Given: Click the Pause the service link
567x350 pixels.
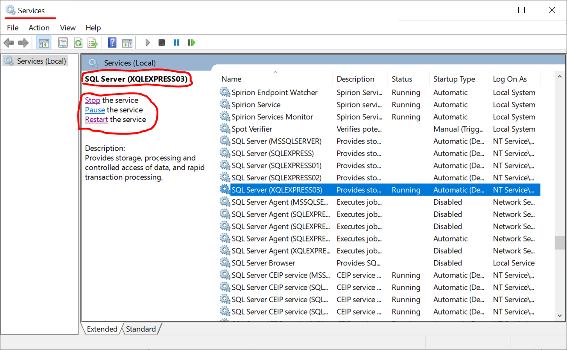Looking at the screenshot, I should (x=95, y=110).
